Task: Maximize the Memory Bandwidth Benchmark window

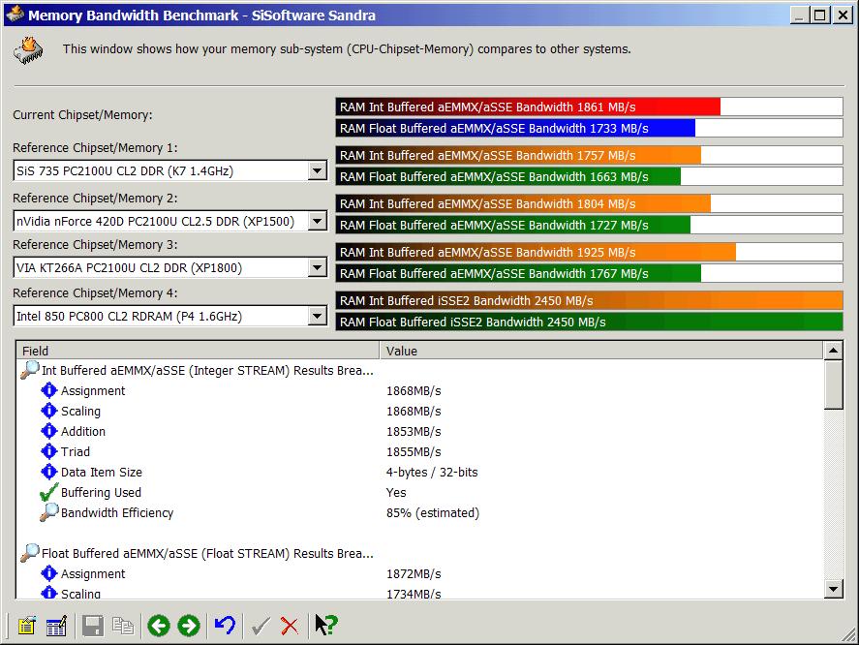Action: click(x=820, y=15)
